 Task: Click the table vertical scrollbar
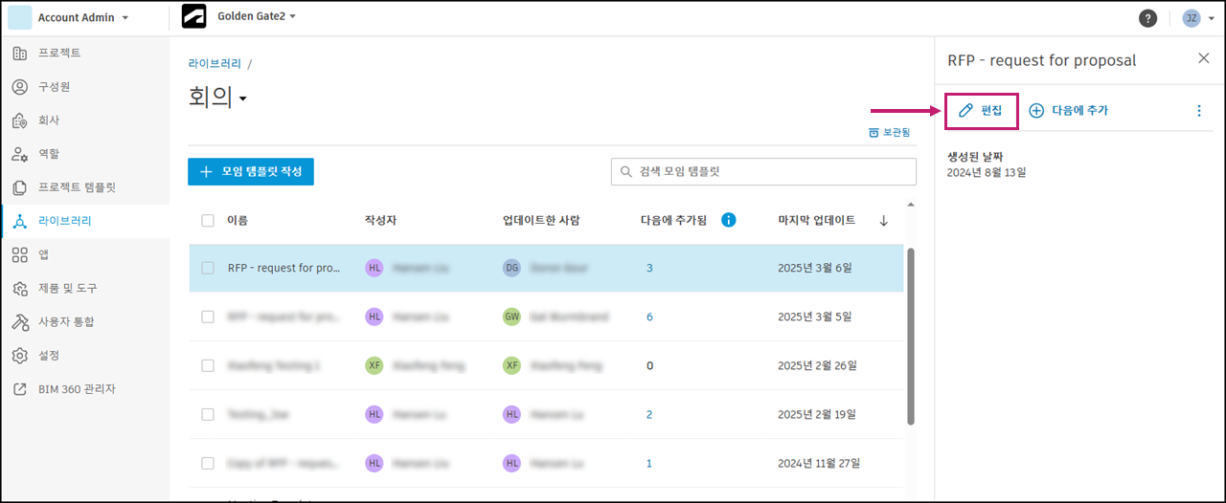[910, 337]
